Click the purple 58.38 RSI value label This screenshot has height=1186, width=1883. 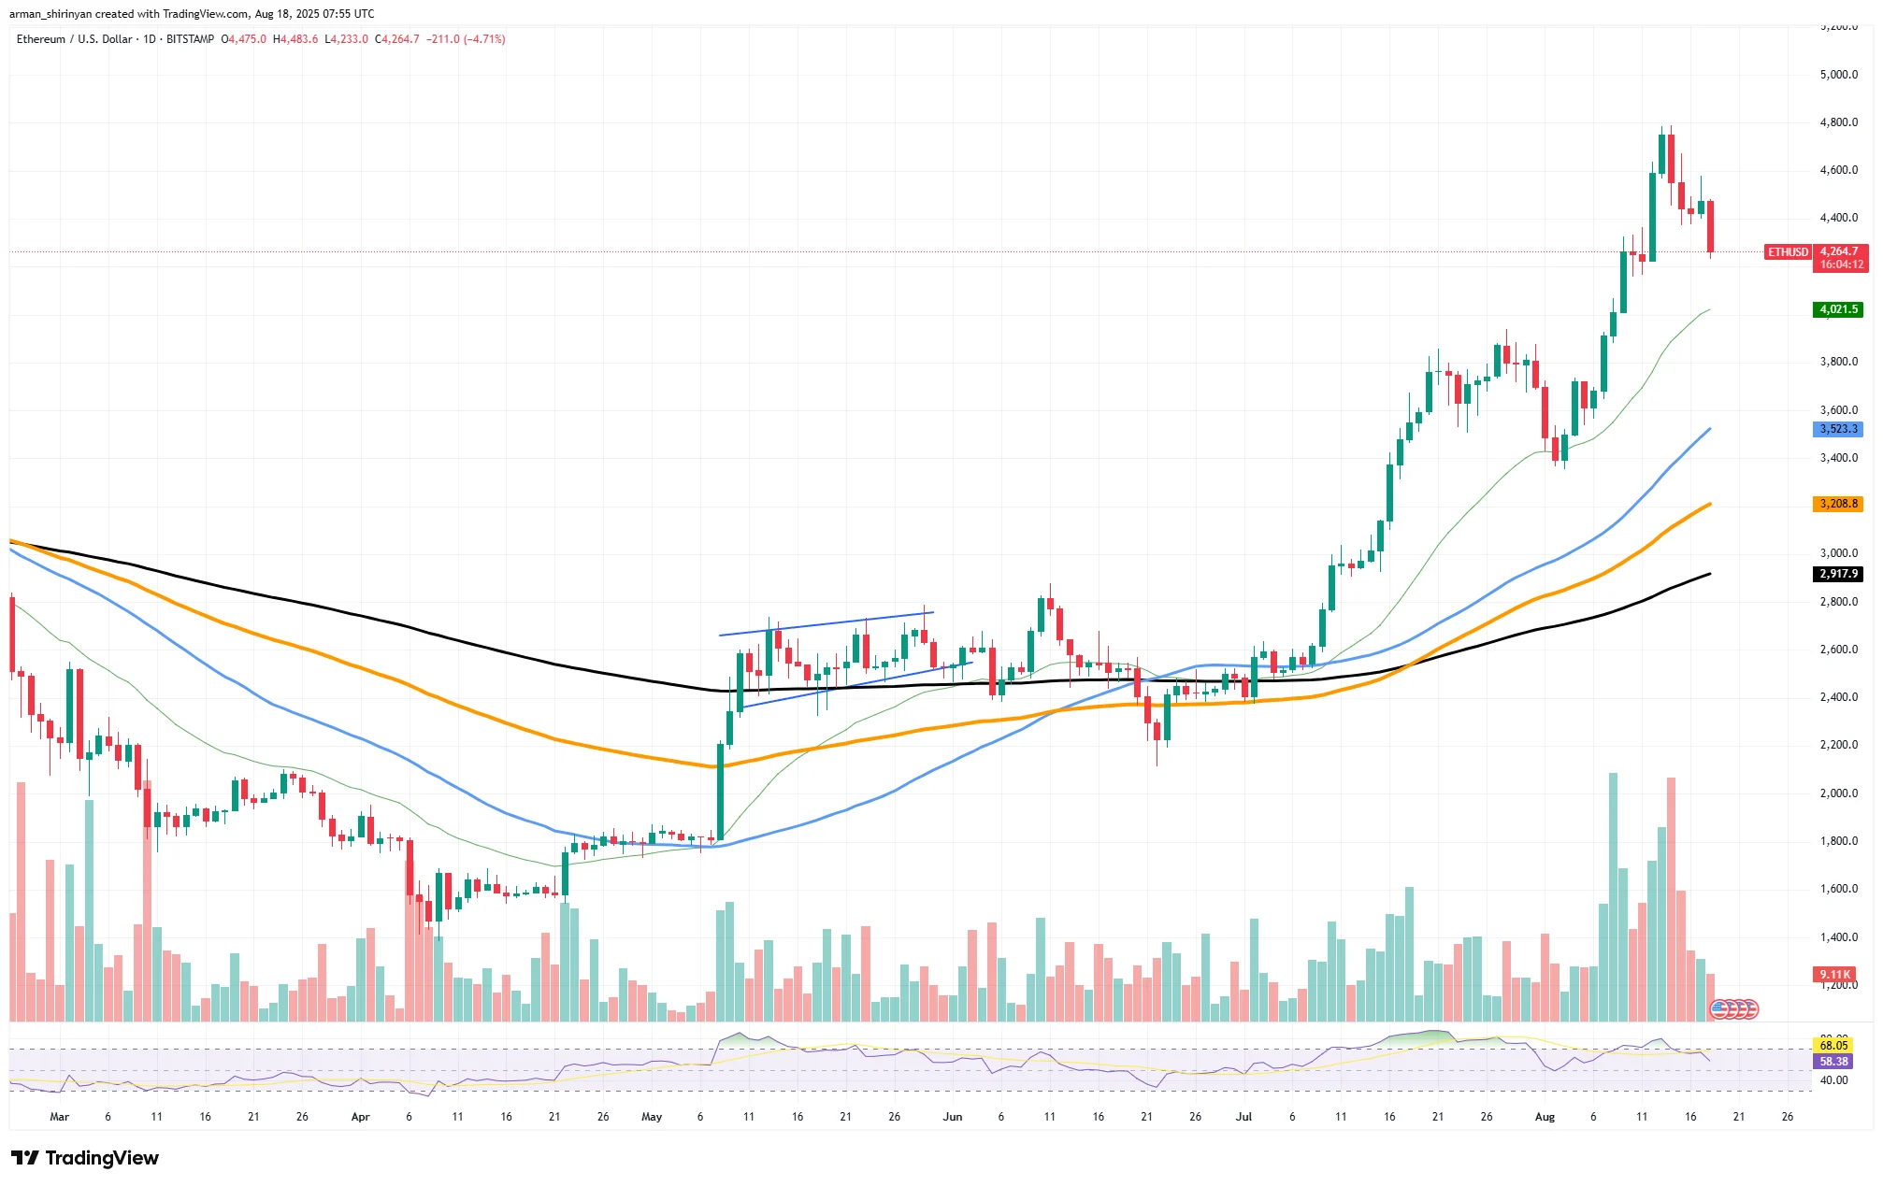point(1833,1062)
